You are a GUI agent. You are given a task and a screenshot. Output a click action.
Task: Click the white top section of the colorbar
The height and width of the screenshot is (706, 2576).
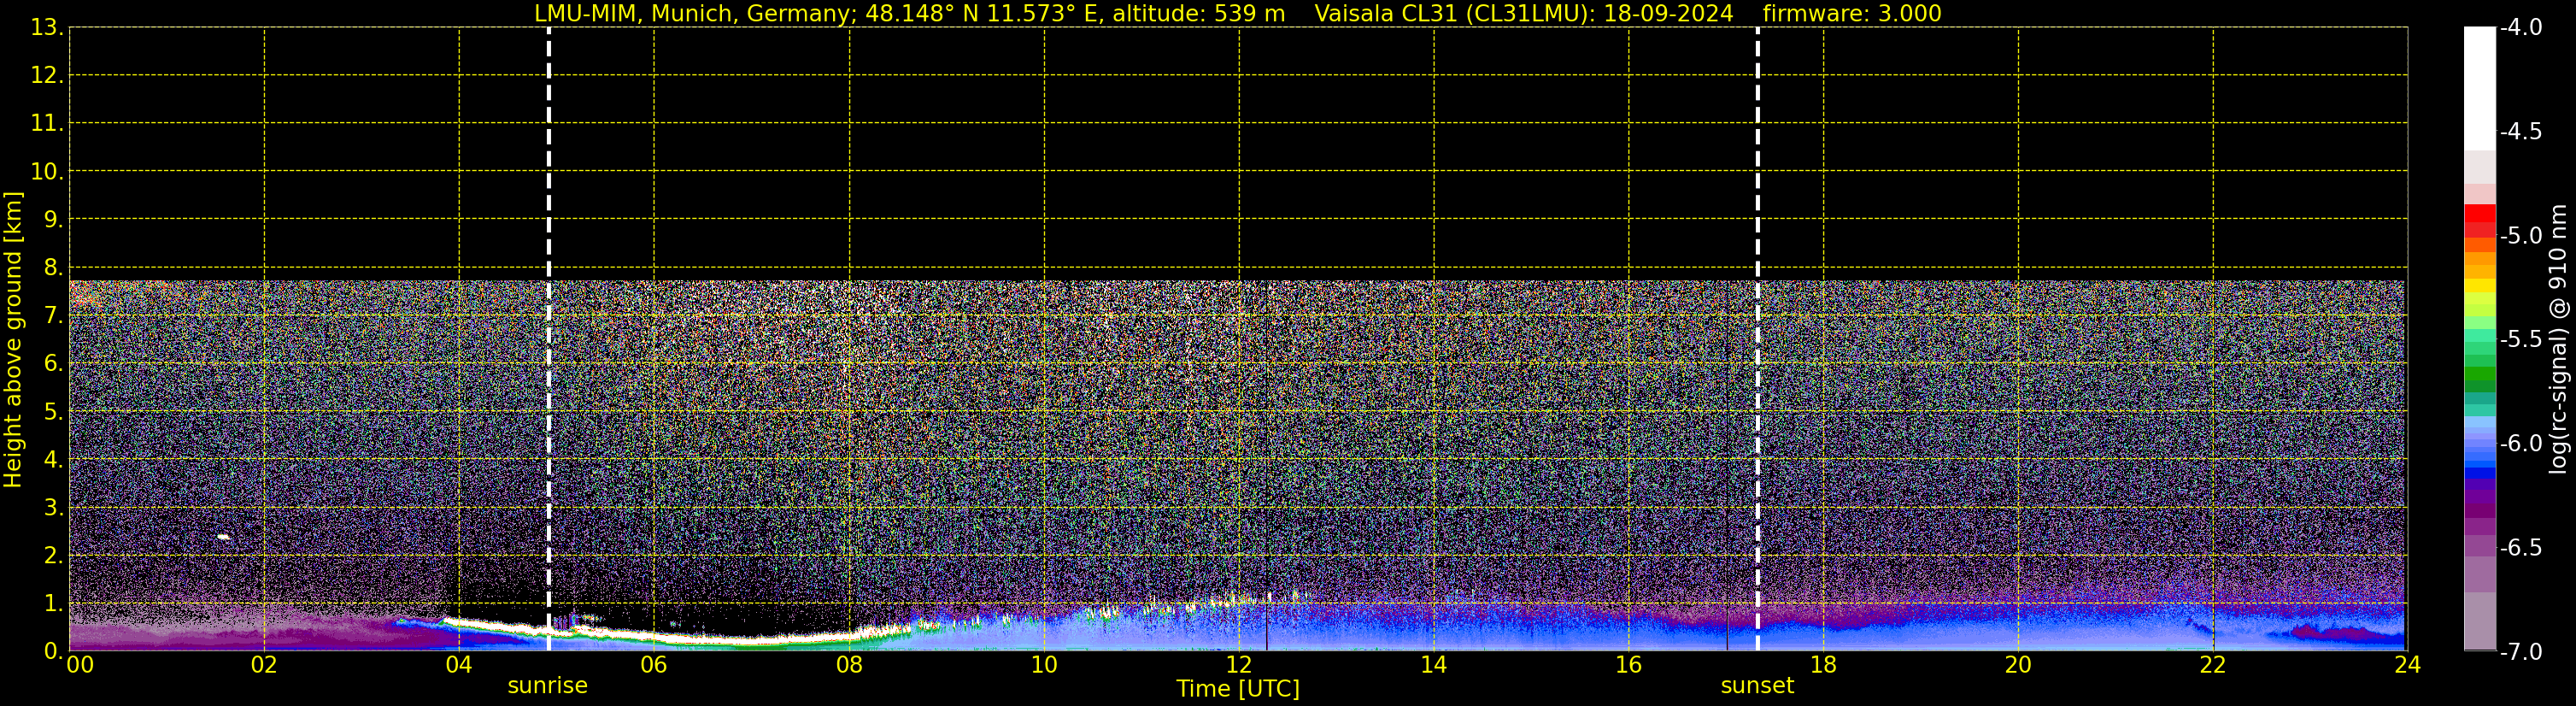(2479, 88)
